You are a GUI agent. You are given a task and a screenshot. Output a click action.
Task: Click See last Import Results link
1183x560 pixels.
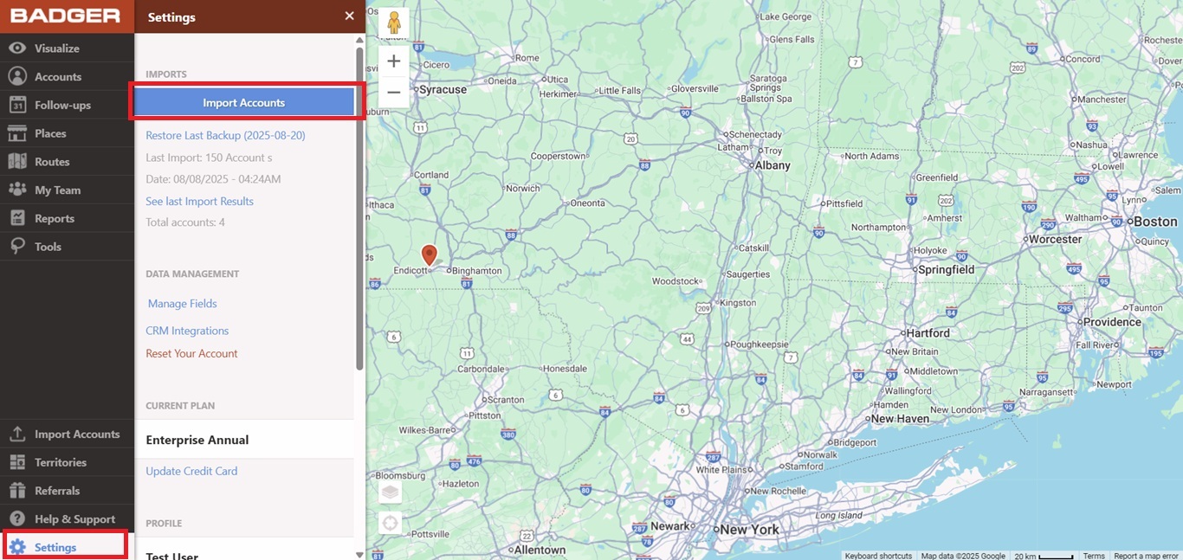(x=199, y=202)
